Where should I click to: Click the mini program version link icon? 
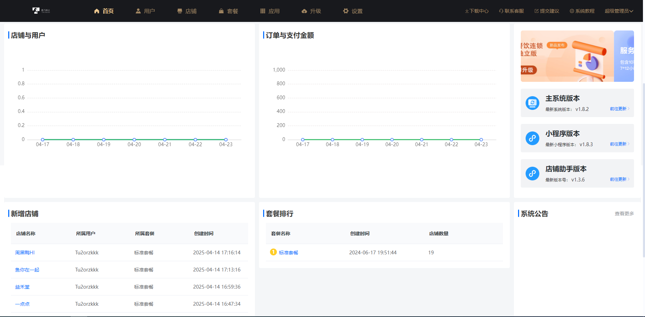532,138
